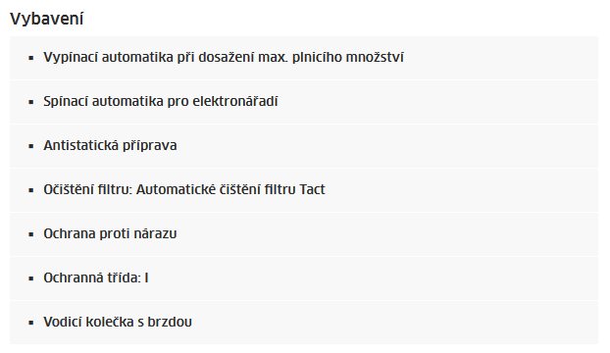This screenshot has height=353, width=610.
Task: Click Očištění filtru label text
Action: [x=88, y=189]
